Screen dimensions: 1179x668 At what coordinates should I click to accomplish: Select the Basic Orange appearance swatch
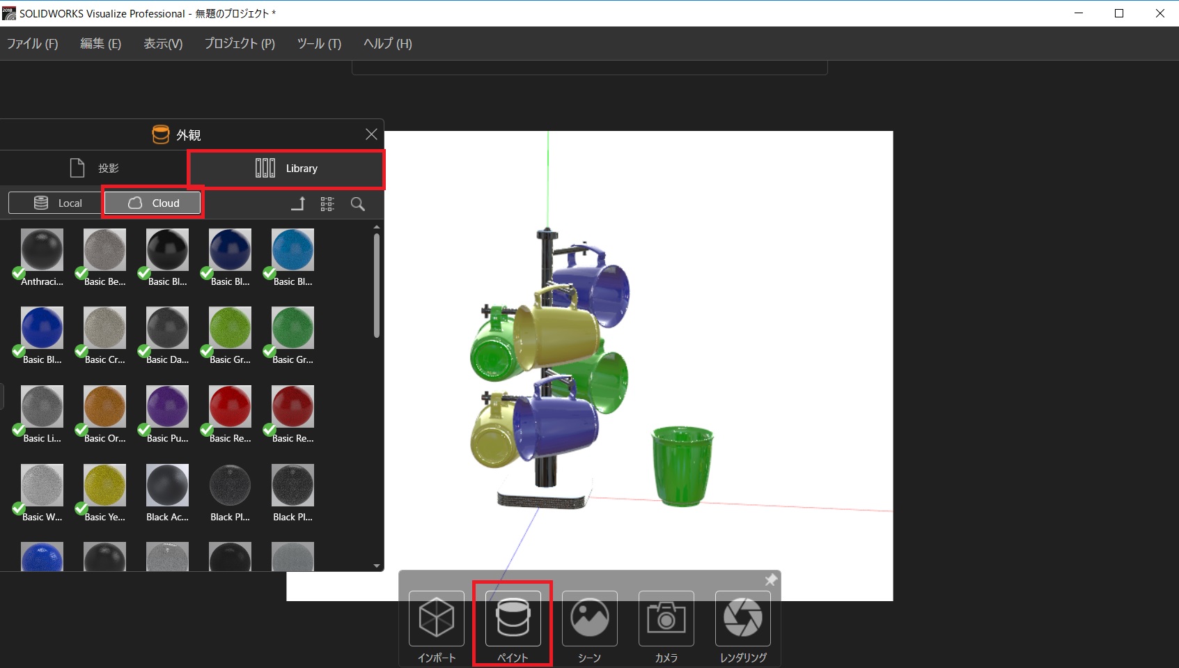pyautogui.click(x=104, y=407)
